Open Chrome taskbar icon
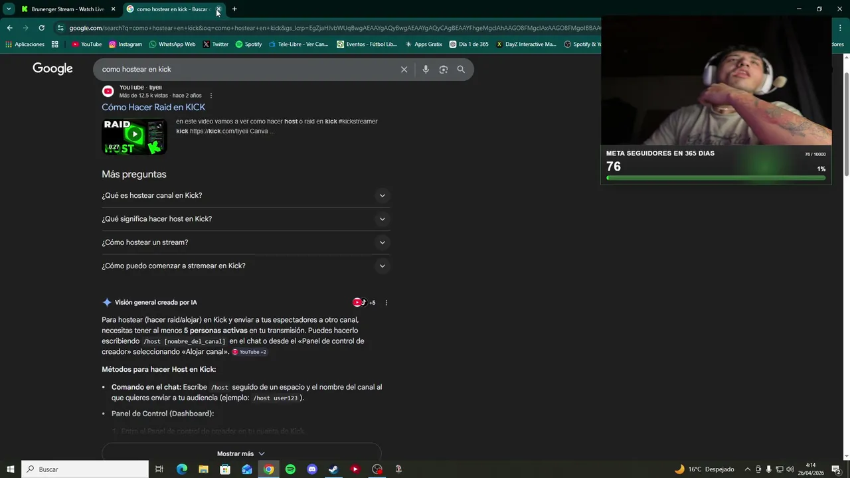 click(268, 469)
